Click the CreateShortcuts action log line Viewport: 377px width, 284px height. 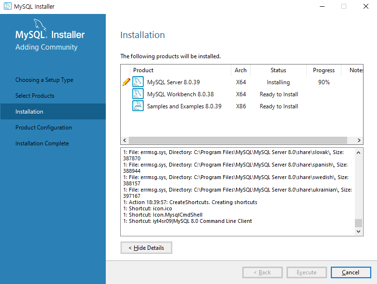coord(190,202)
